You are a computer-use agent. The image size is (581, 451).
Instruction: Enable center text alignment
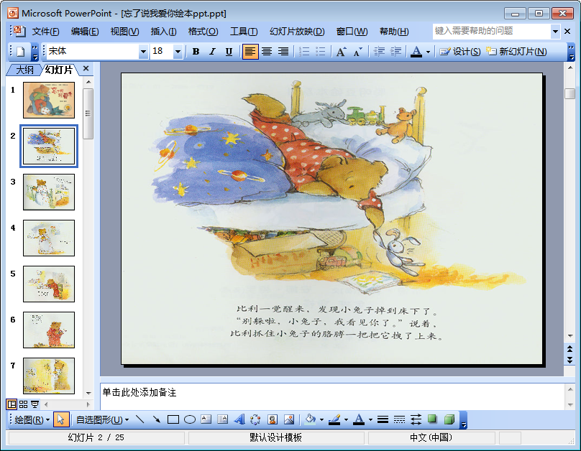point(267,52)
